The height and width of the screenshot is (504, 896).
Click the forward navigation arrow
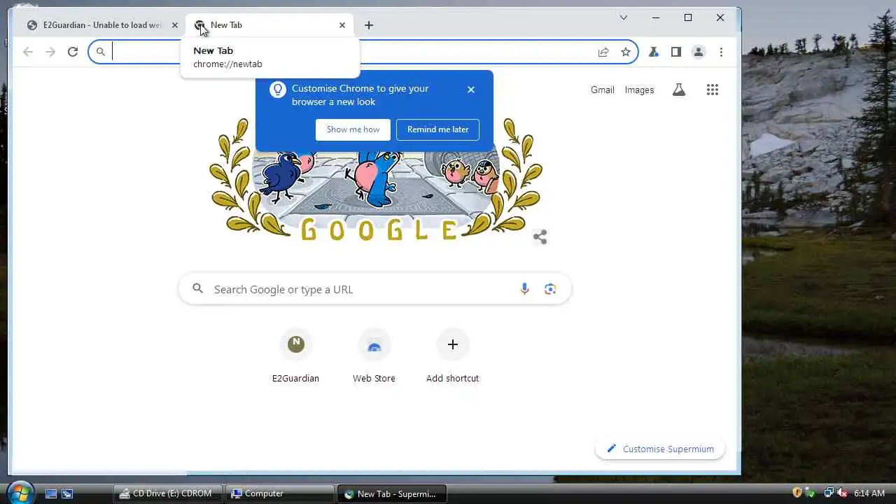[50, 52]
